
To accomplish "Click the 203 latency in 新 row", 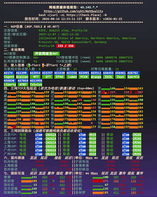I will [x=140, y=127].
